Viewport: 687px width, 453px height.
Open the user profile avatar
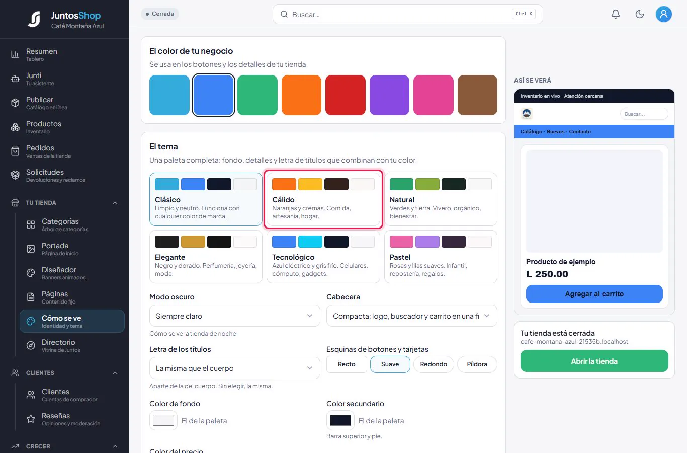[664, 14]
